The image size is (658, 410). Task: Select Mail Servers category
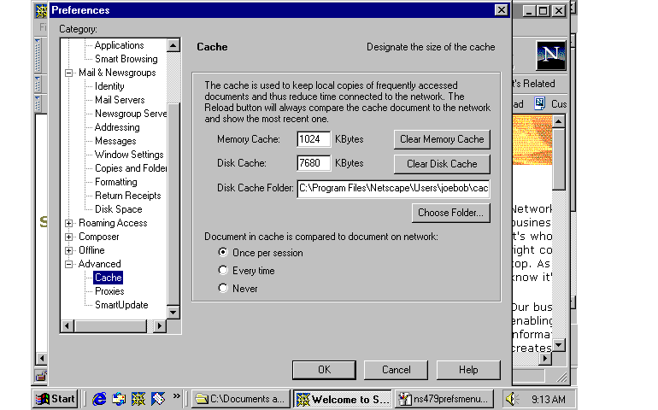(120, 100)
